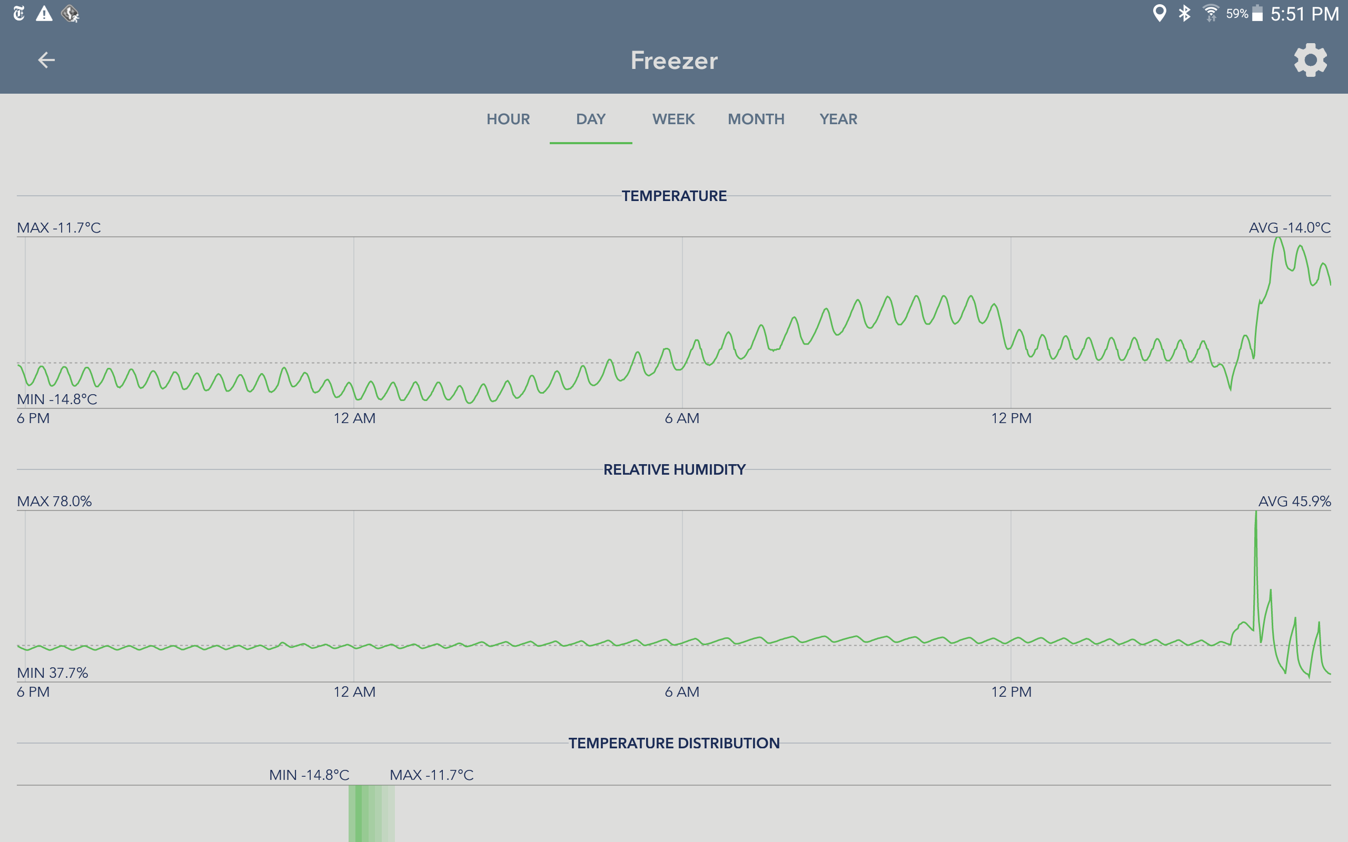Tap the MAX -11.7°C distribution label
The width and height of the screenshot is (1348, 842).
[432, 775]
